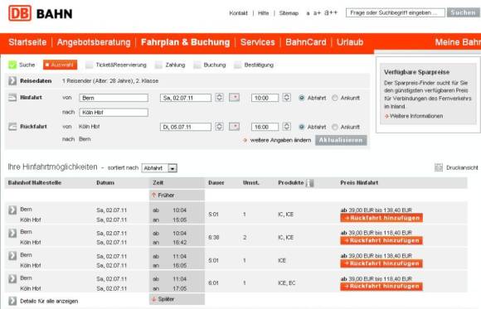Select Abfahrt radio for Hinfahrt

[x=302, y=98]
